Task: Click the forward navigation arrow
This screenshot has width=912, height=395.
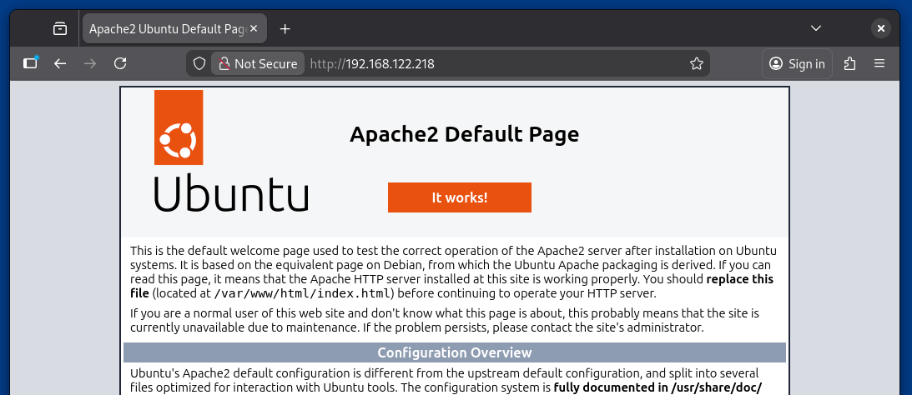Action: [x=90, y=63]
